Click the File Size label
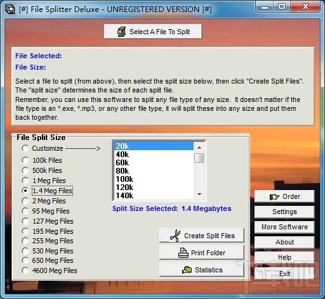325x299 pixels. pos(30,67)
